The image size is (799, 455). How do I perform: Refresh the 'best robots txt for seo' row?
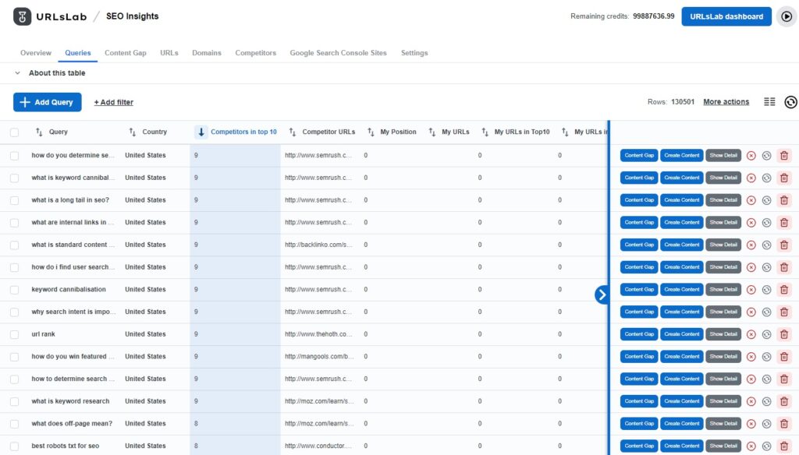pos(766,446)
